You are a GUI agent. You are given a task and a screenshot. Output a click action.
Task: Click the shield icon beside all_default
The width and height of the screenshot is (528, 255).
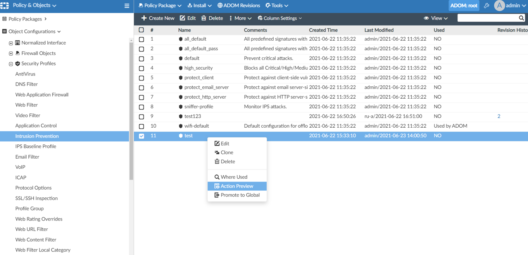181,39
